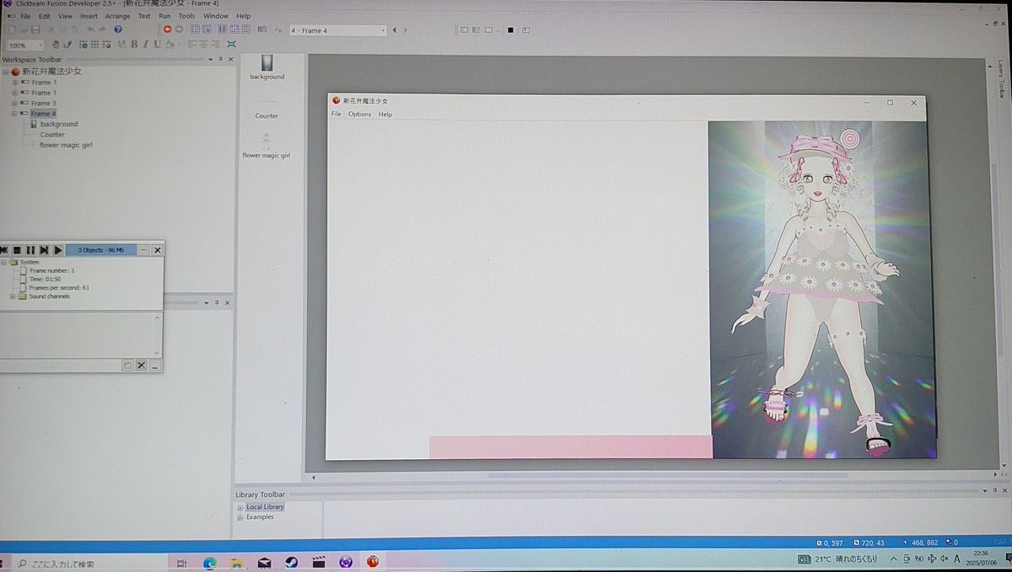Expand Frame 3 in Workspace tree
This screenshot has width=1012, height=572.
click(x=14, y=103)
